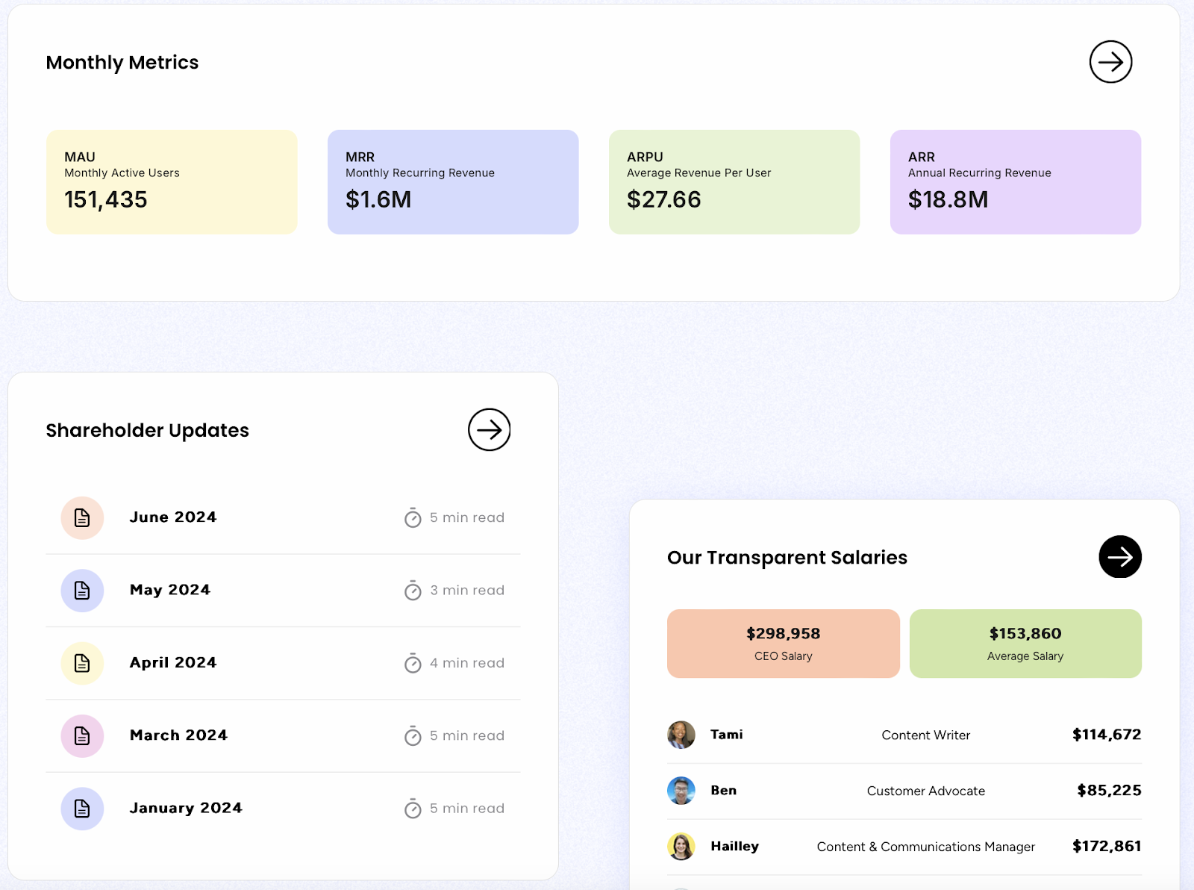Click Hailley's profile avatar
Screen dimensions: 1194x890
(x=681, y=847)
